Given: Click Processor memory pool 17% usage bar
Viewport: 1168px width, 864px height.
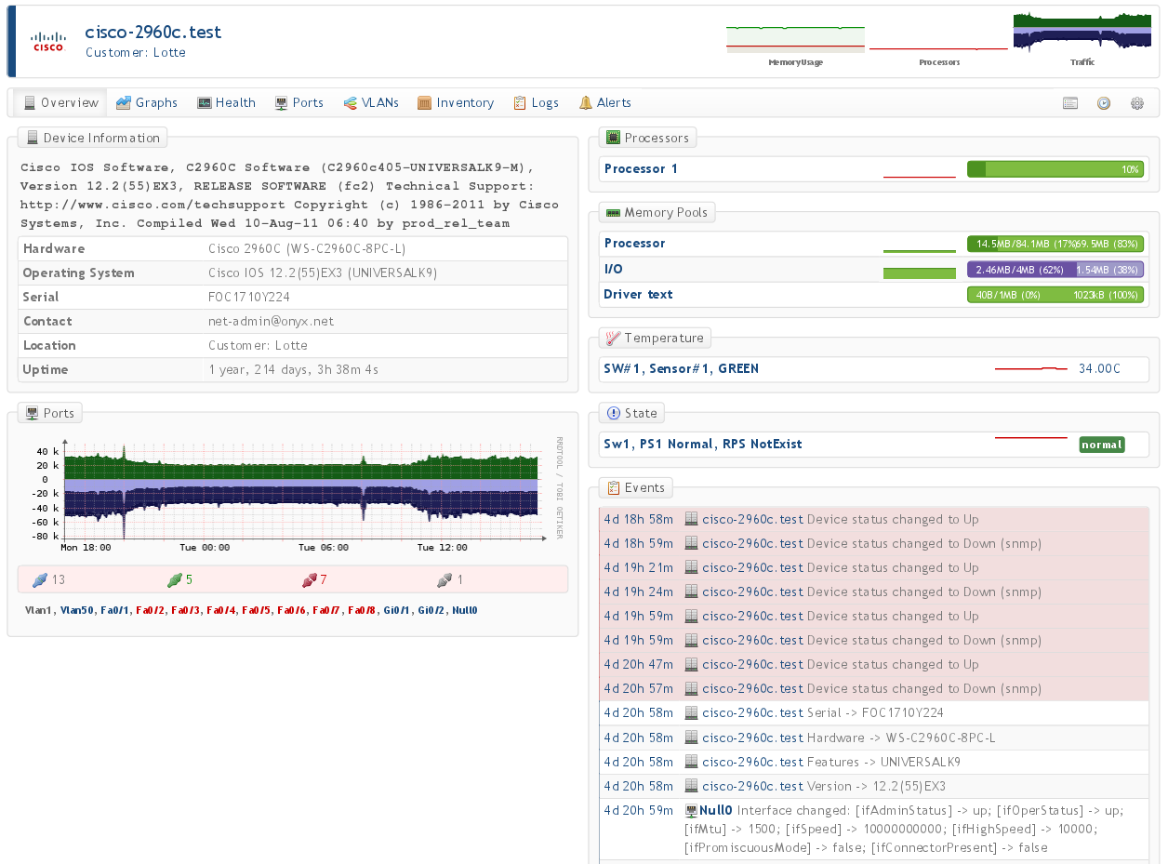Looking at the screenshot, I should click(1055, 244).
